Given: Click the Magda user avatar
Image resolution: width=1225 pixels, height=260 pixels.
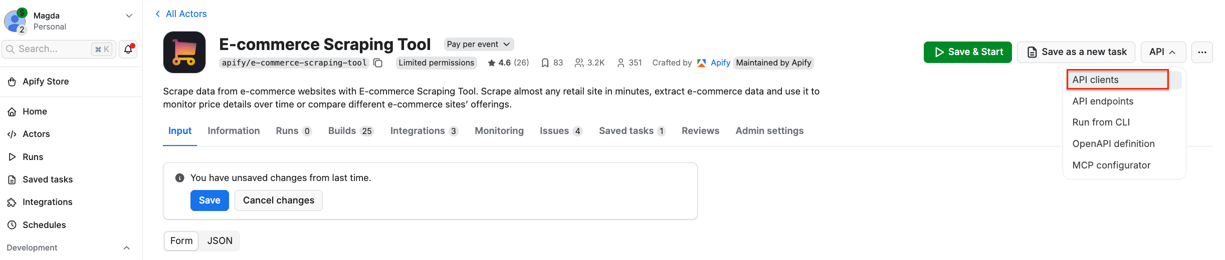Looking at the screenshot, I should [x=15, y=21].
